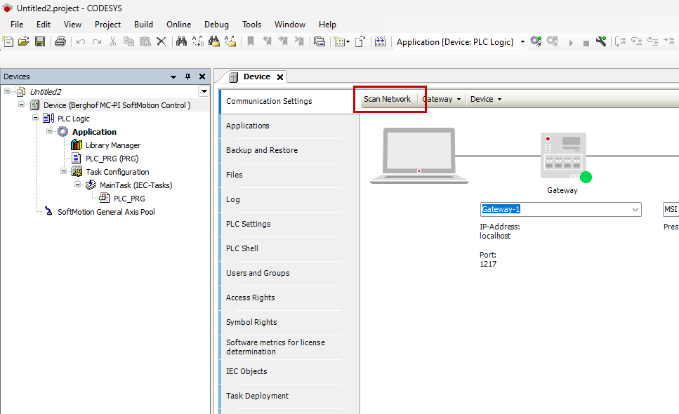Viewport: 679px width, 414px height.
Task: Open the Build menu
Action: pos(143,25)
